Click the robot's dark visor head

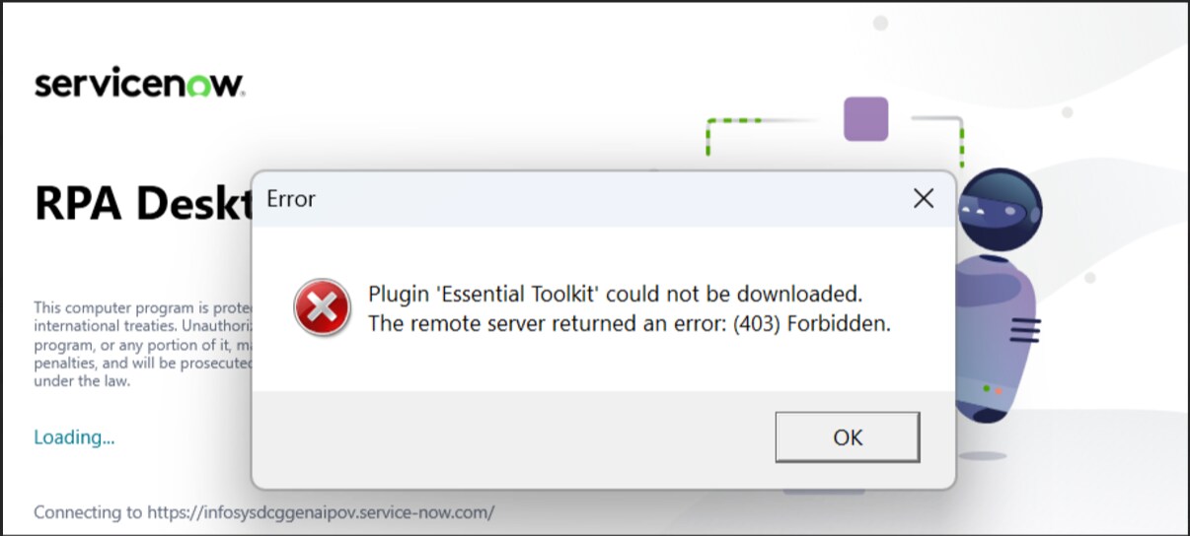[x=999, y=210]
